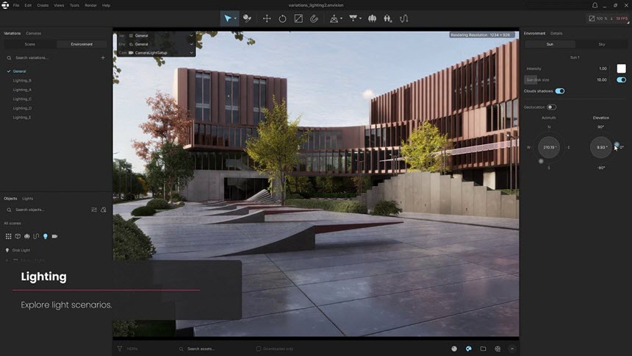This screenshot has height=356, width=632.
Task: Open the people characters tool
Action: tap(388, 18)
